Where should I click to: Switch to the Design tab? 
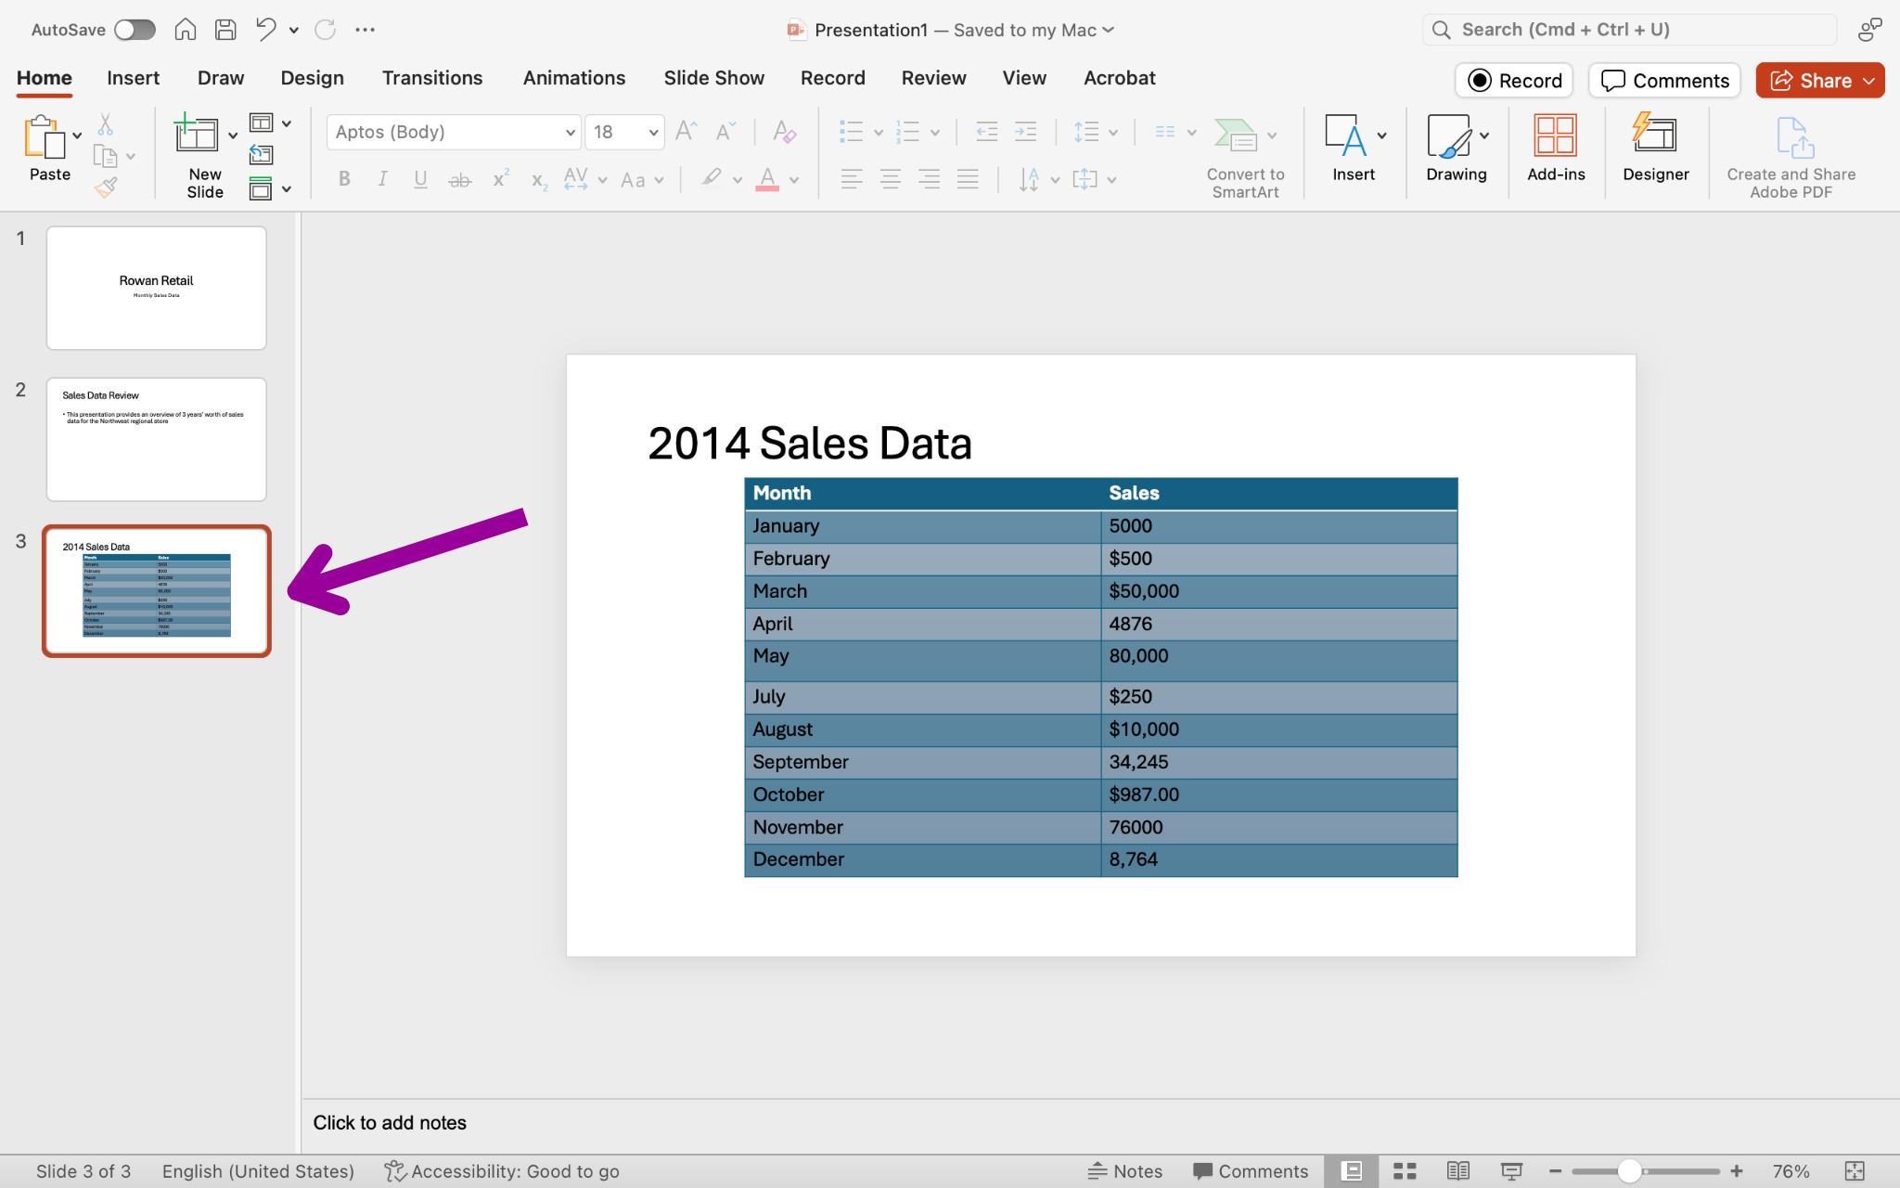pyautogui.click(x=313, y=78)
